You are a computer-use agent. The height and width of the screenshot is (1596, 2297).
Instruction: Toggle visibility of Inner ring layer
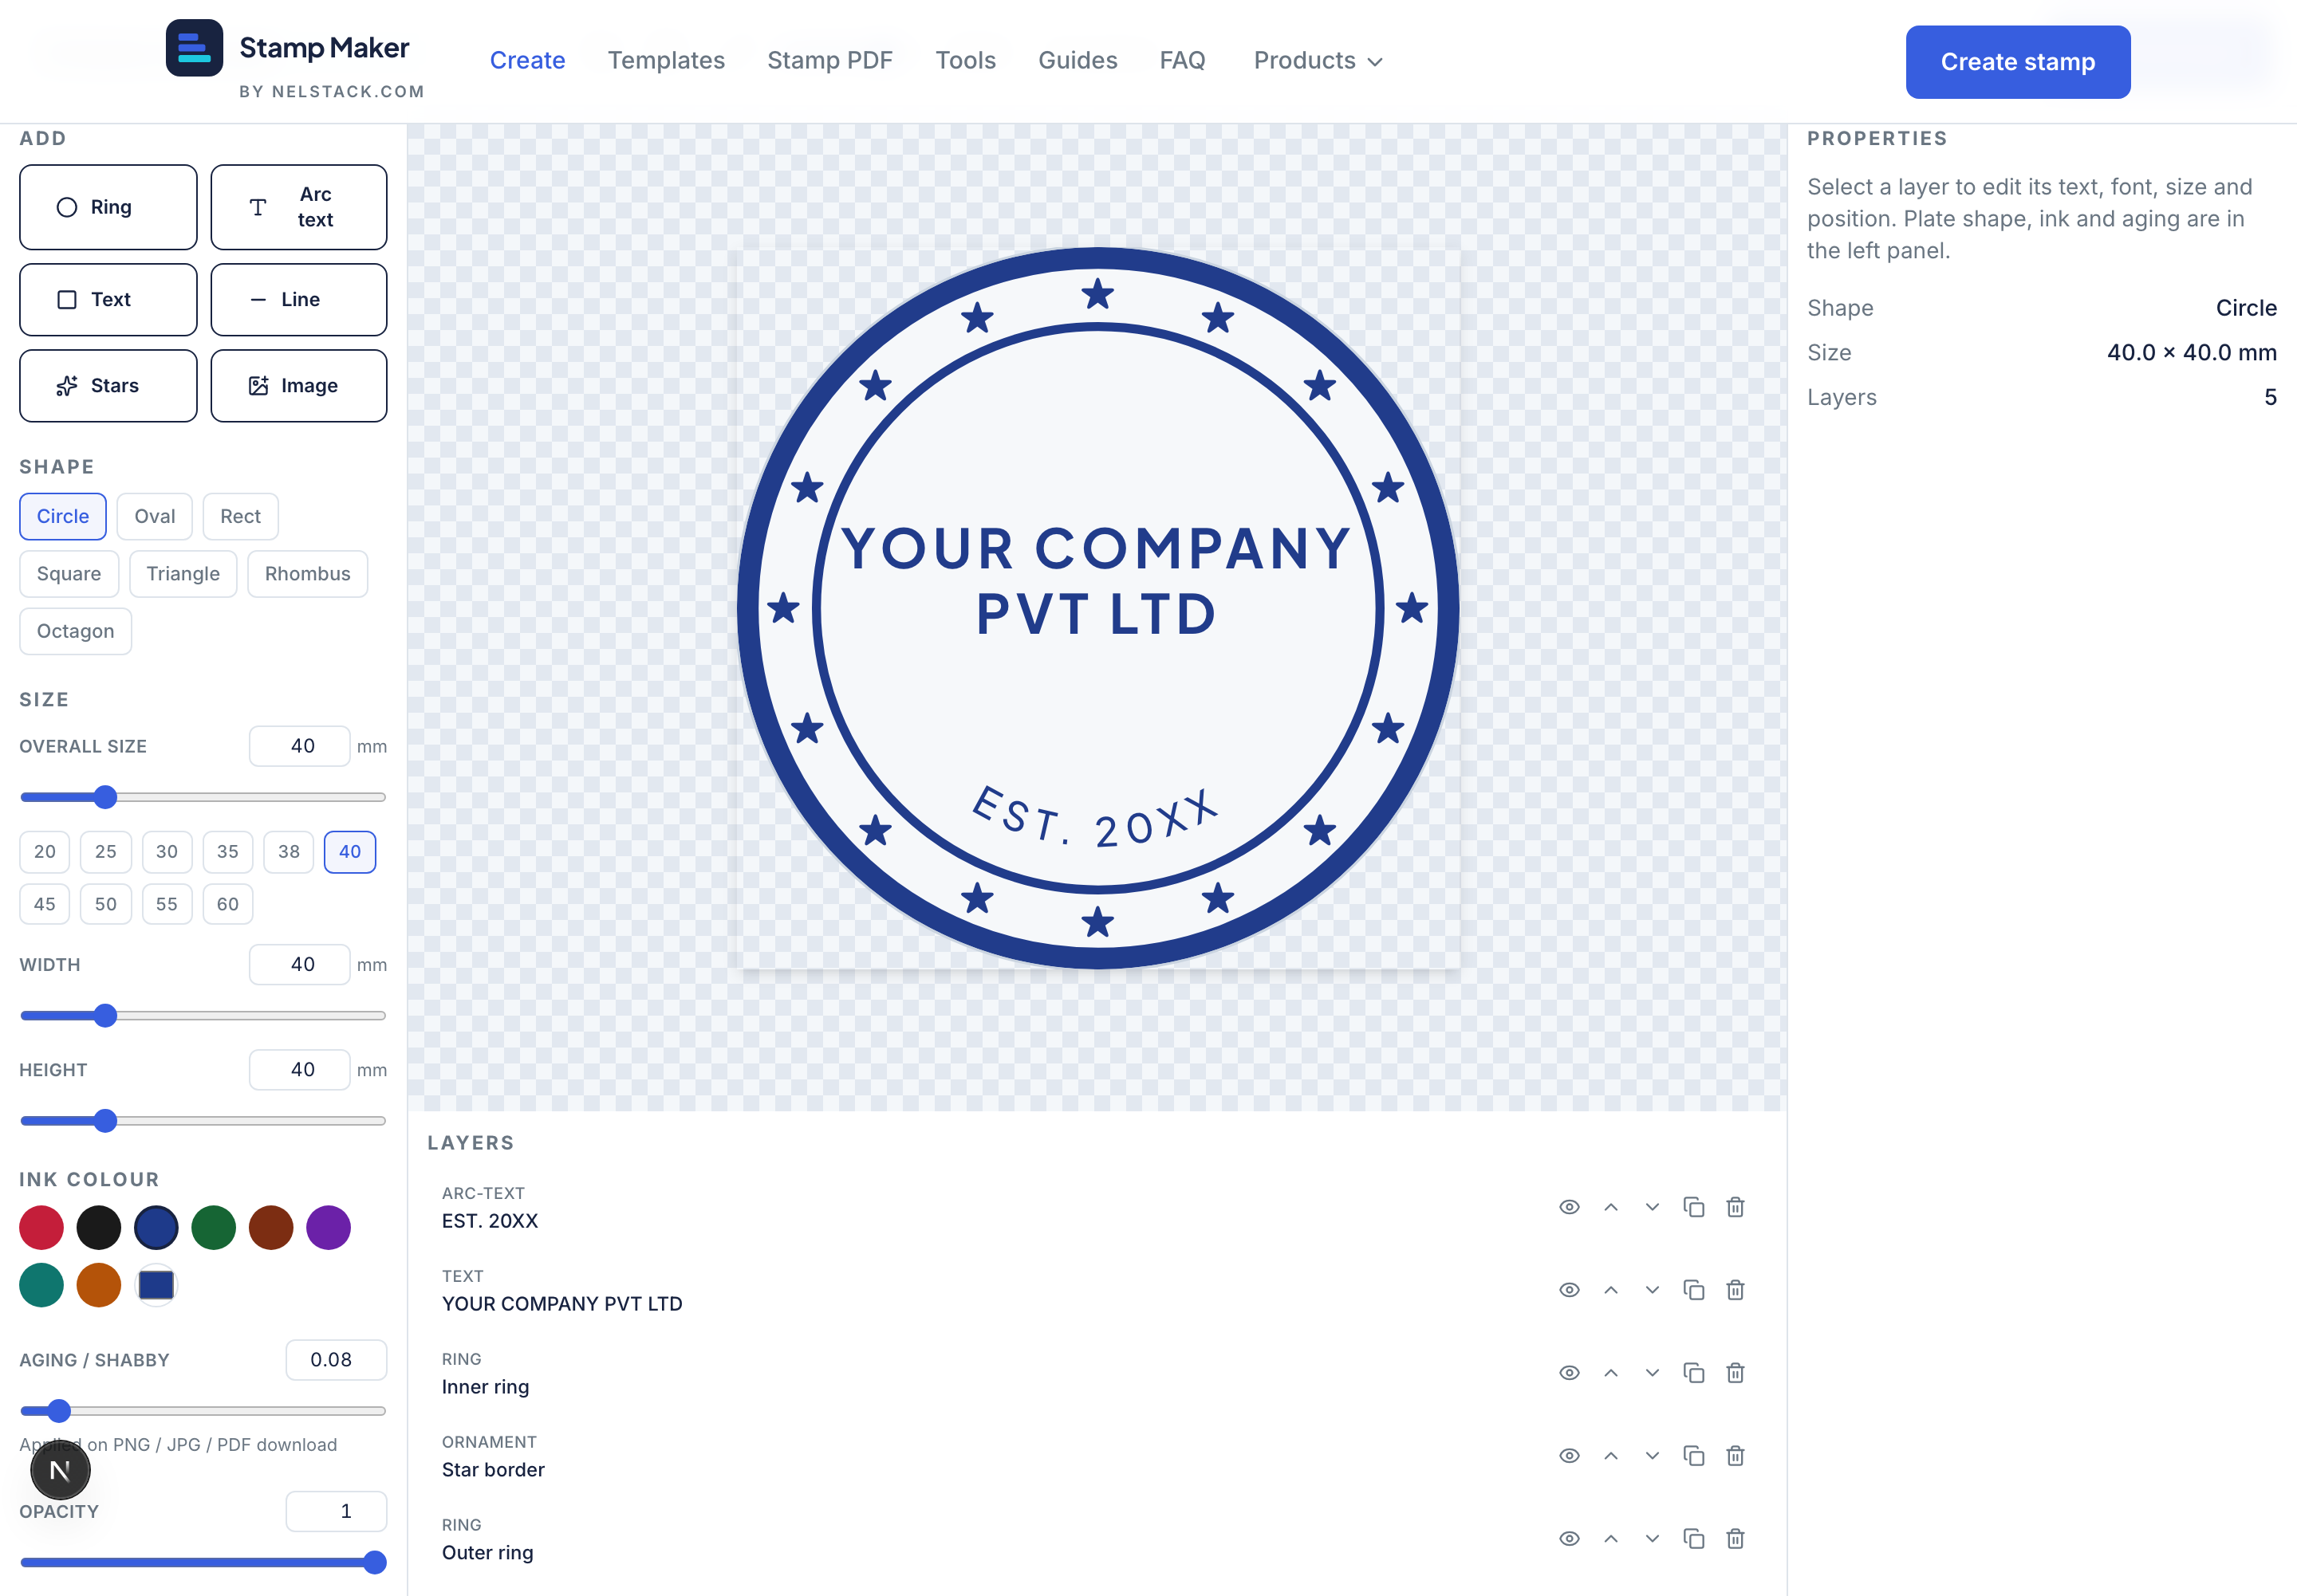[1569, 1373]
